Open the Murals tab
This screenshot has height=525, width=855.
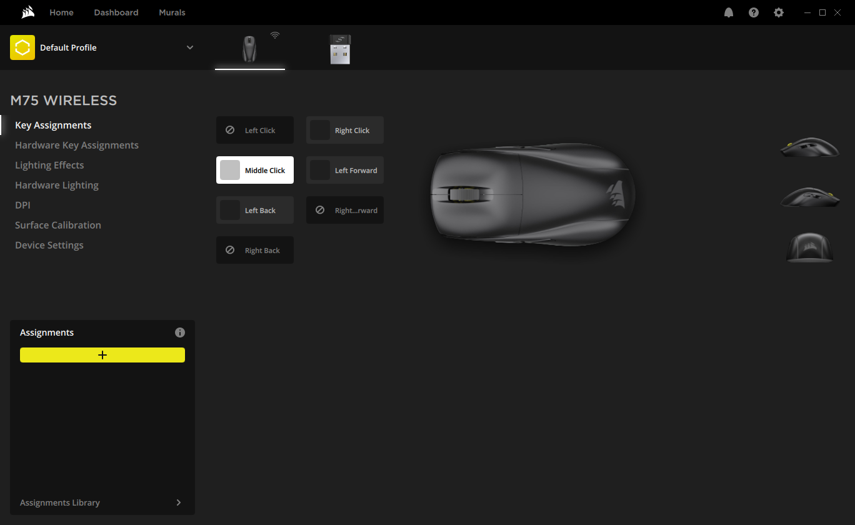[172, 12]
